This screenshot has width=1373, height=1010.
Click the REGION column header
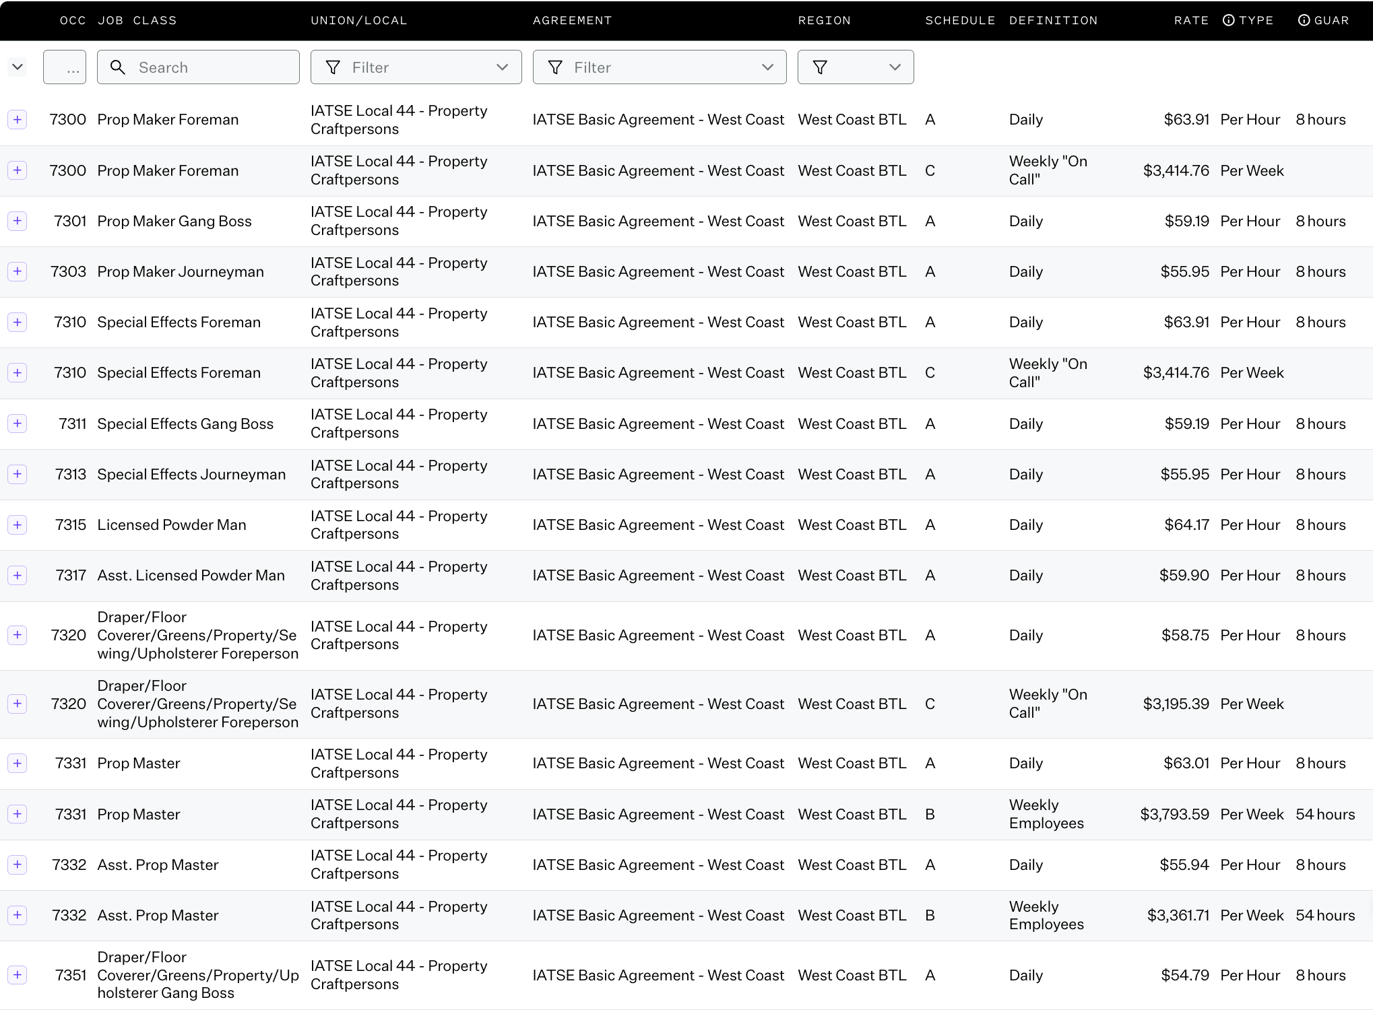click(825, 20)
